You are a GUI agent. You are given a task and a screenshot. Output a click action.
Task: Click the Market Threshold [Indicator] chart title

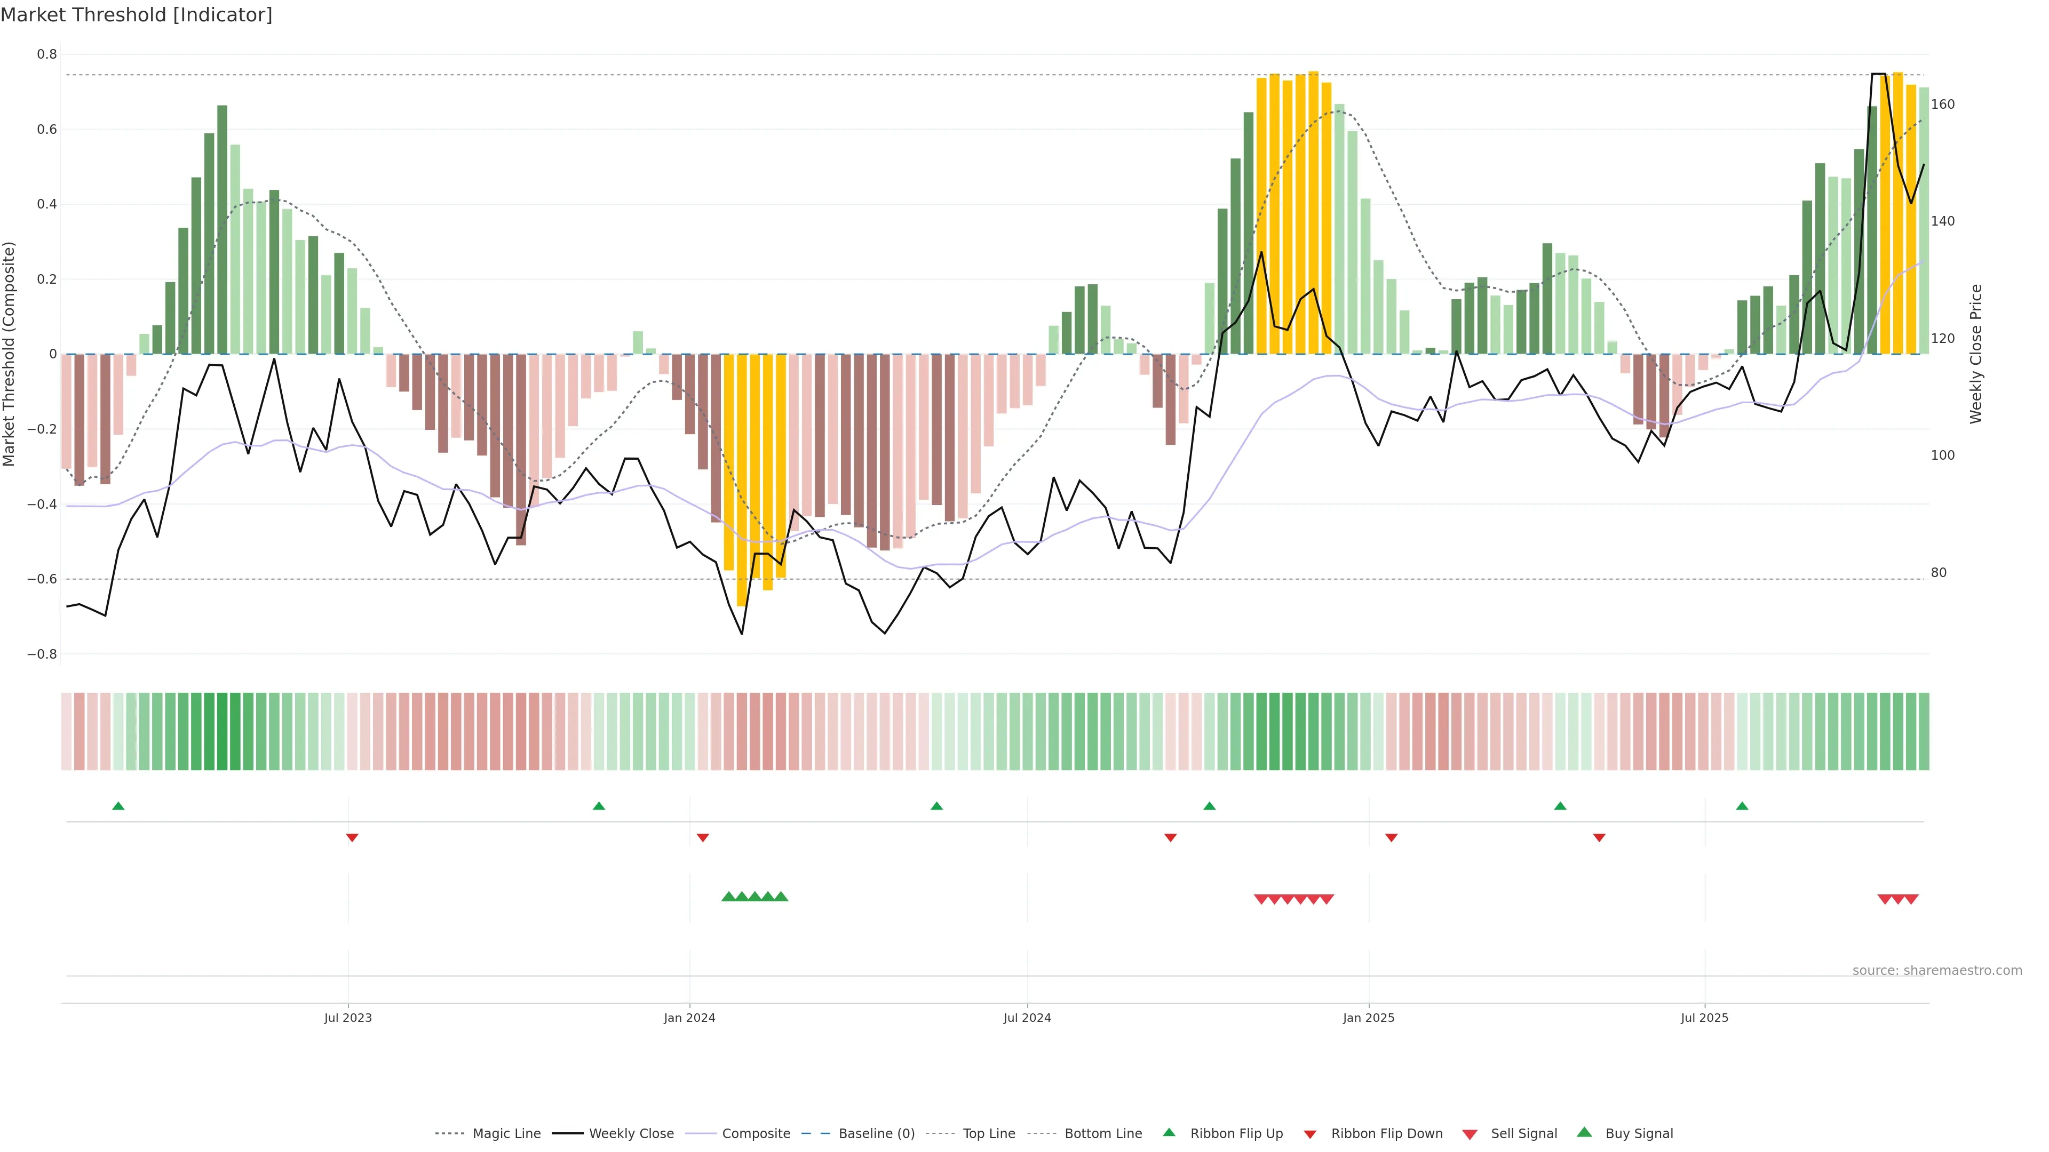point(136,15)
